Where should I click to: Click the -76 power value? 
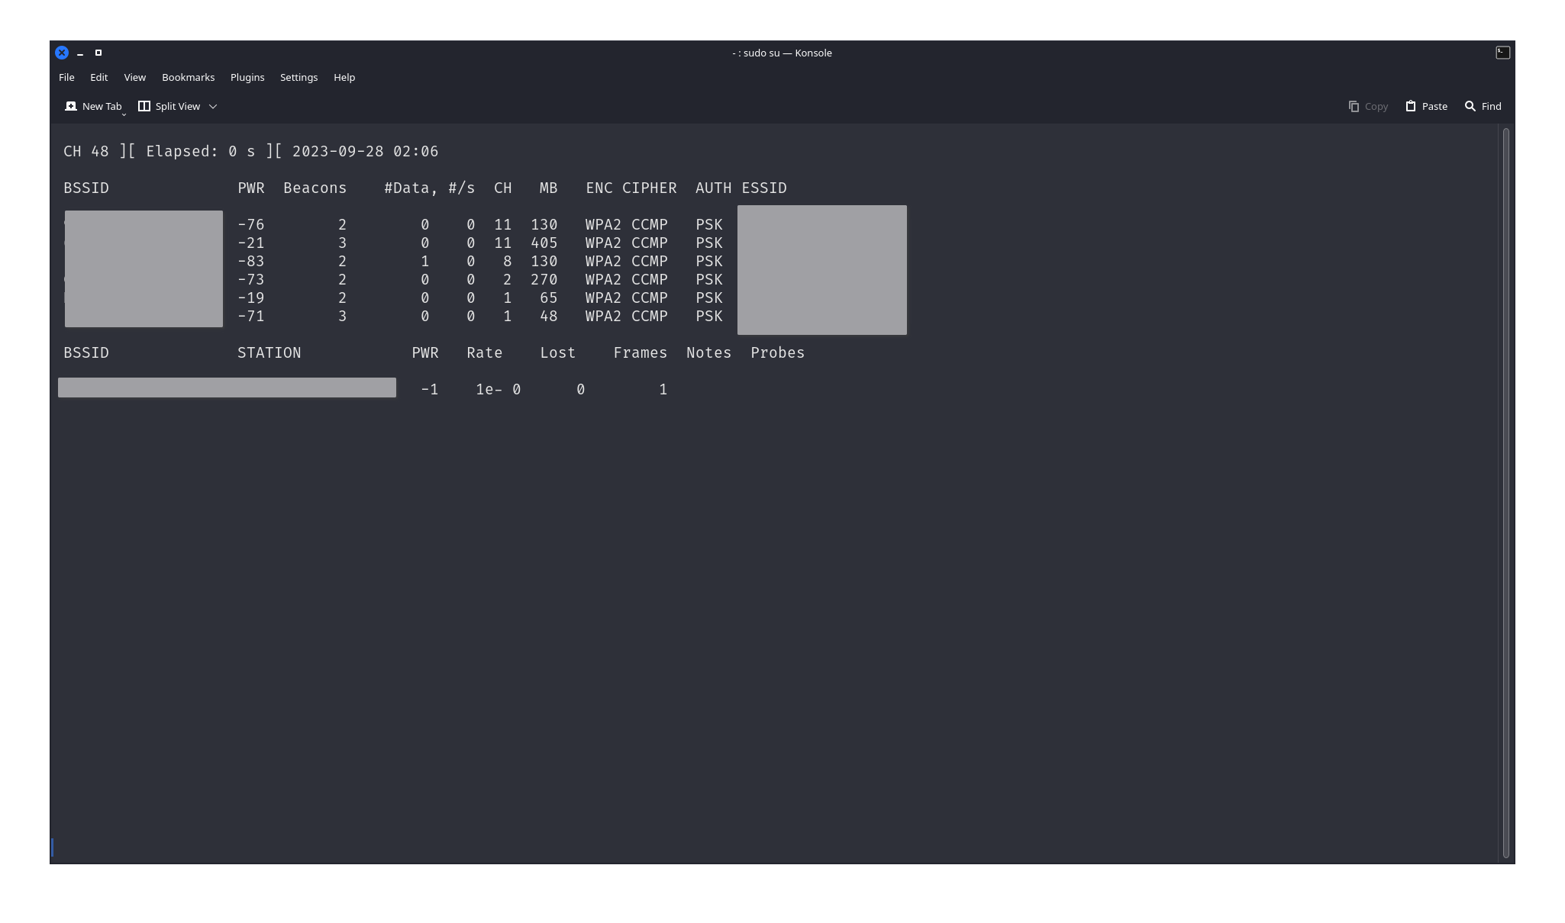(251, 224)
